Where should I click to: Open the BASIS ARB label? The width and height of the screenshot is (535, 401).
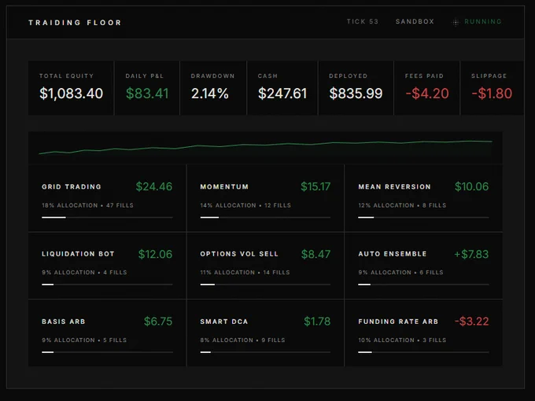64,322
